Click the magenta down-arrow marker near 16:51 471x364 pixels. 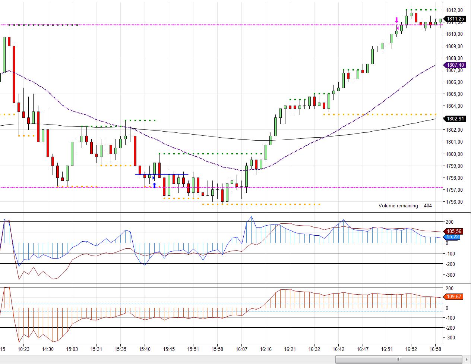coord(397,20)
